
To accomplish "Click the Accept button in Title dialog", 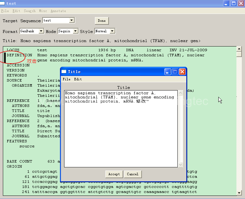I will (x=114, y=174).
